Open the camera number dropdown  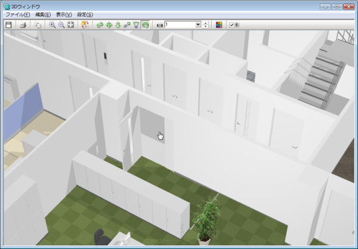click(x=198, y=25)
